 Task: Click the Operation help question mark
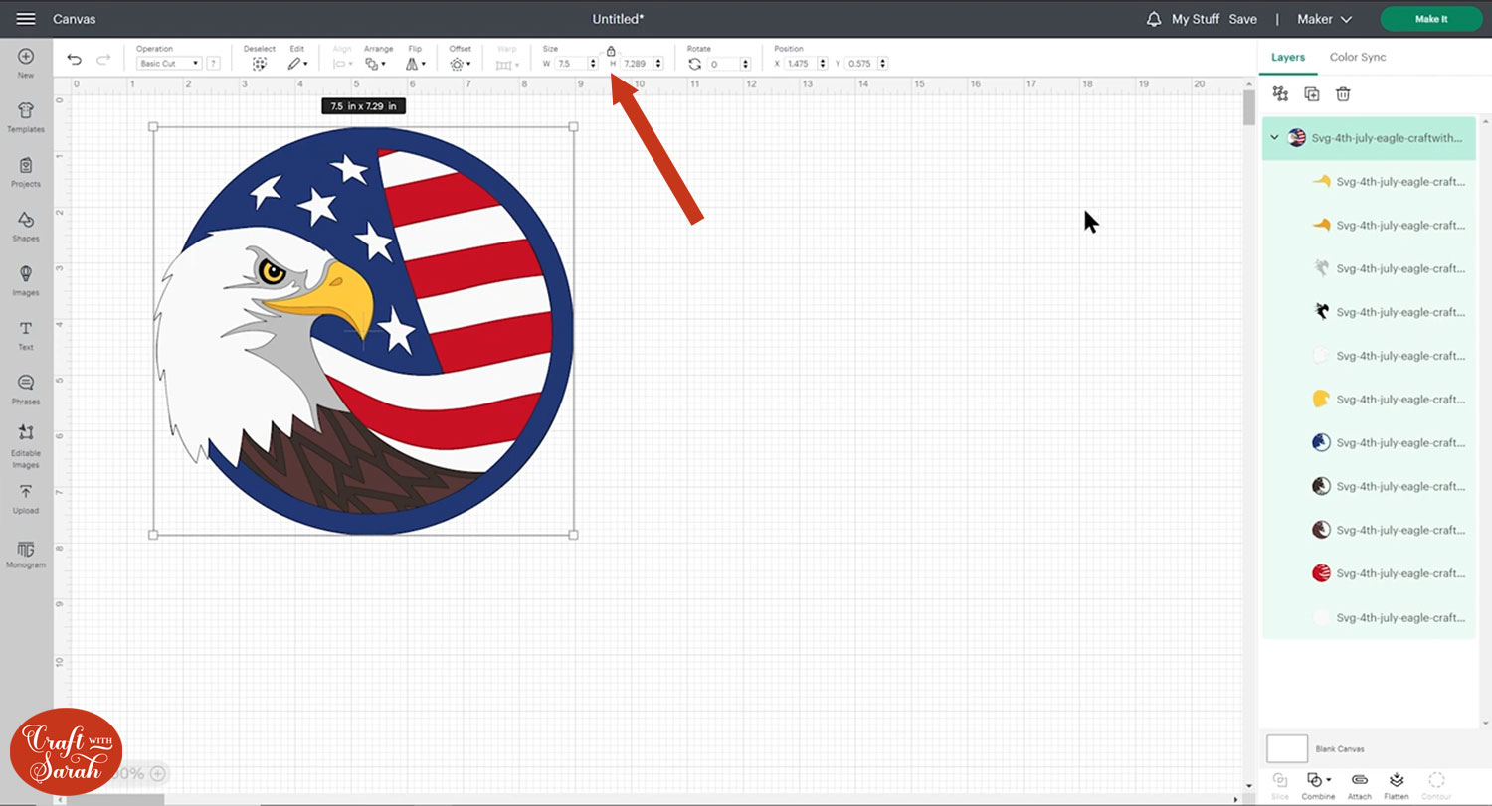tap(214, 63)
